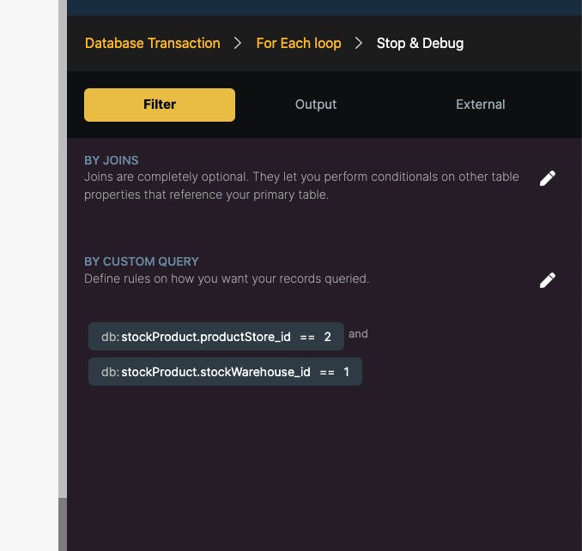Click the 'and' operator between conditions
The image size is (582, 551).
pos(358,334)
